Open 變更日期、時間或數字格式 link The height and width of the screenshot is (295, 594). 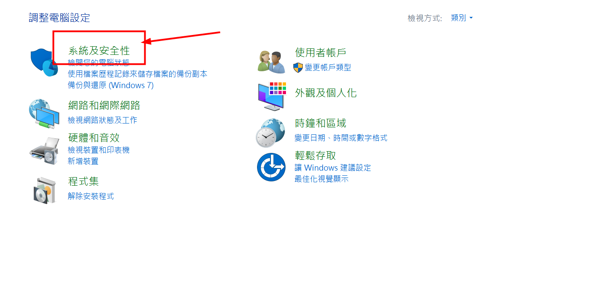(341, 138)
